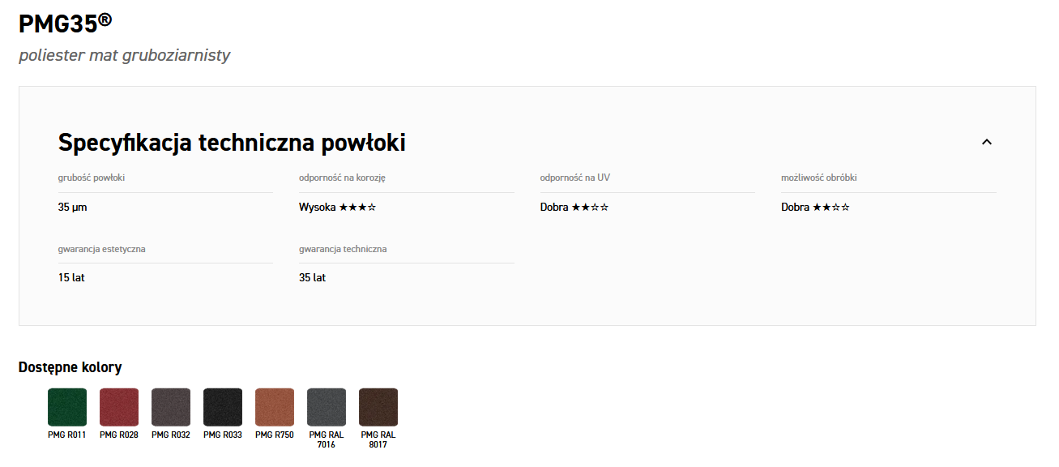Click the Dobra rating under odporność na UV

(574, 208)
